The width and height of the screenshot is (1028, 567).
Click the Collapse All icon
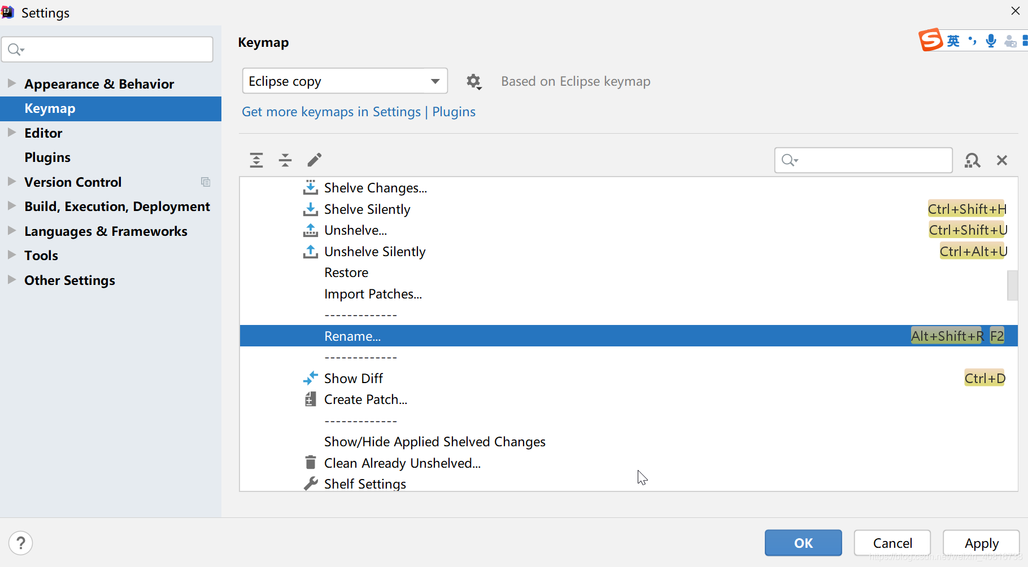[x=285, y=160]
